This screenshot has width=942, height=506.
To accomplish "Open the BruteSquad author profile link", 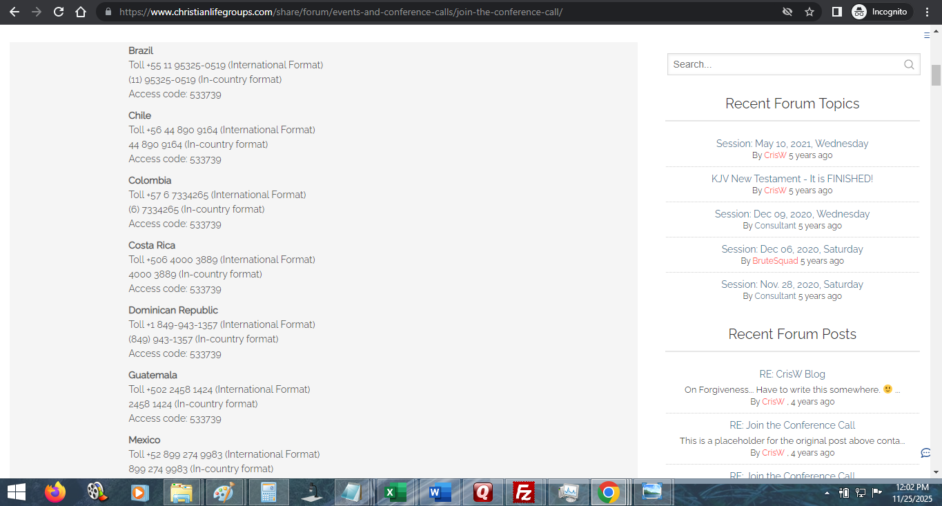I will [775, 261].
